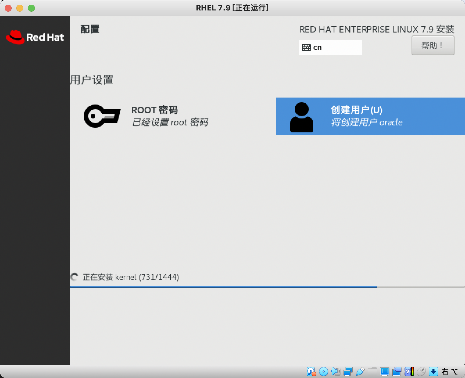465x378 pixels.
Task: Click VirtualBox CPU virtualization status icon
Action: click(409, 371)
